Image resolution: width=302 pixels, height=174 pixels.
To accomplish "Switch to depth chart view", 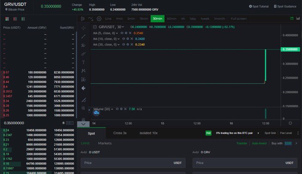I will [x=298, y=18].
